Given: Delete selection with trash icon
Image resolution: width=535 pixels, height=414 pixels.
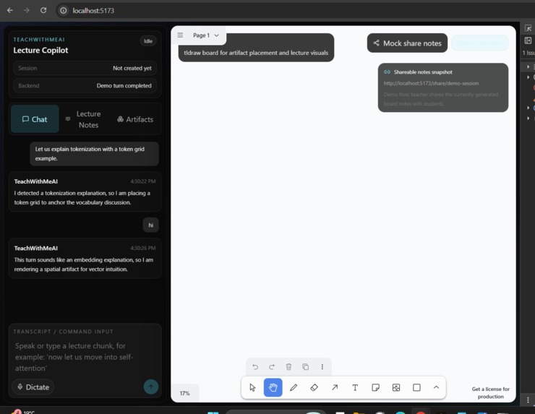Looking at the screenshot, I should (288, 367).
